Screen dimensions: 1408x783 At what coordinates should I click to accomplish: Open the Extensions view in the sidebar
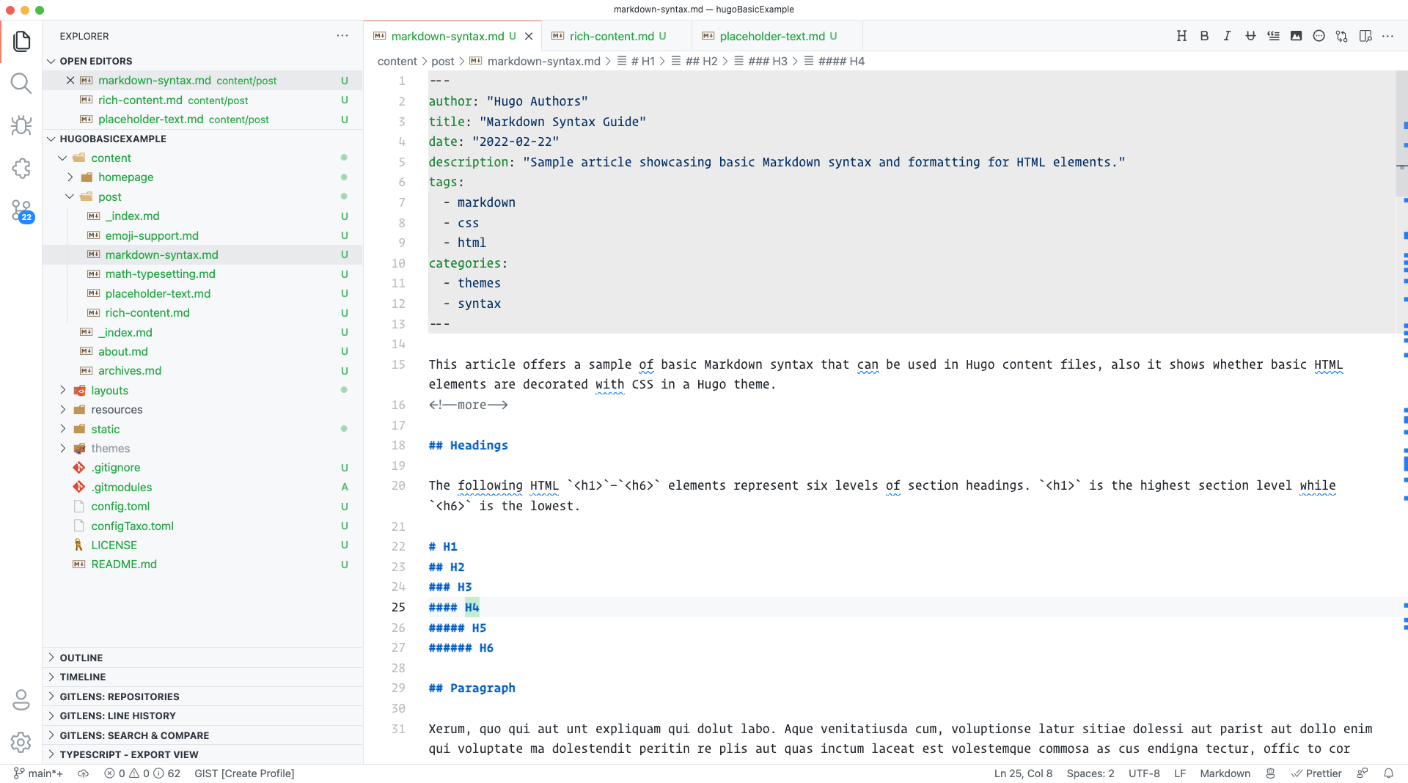[x=22, y=168]
